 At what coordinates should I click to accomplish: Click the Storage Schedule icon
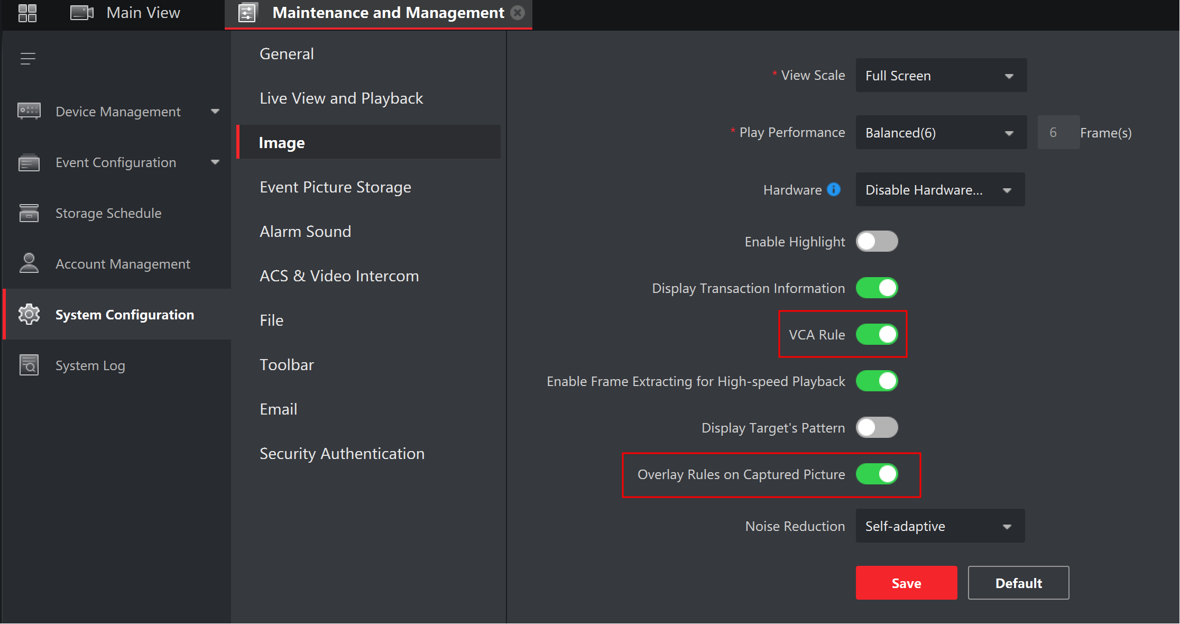(27, 213)
